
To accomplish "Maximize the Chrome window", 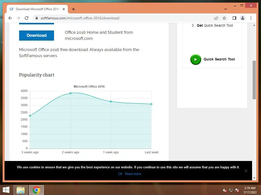I will (242, 6).
